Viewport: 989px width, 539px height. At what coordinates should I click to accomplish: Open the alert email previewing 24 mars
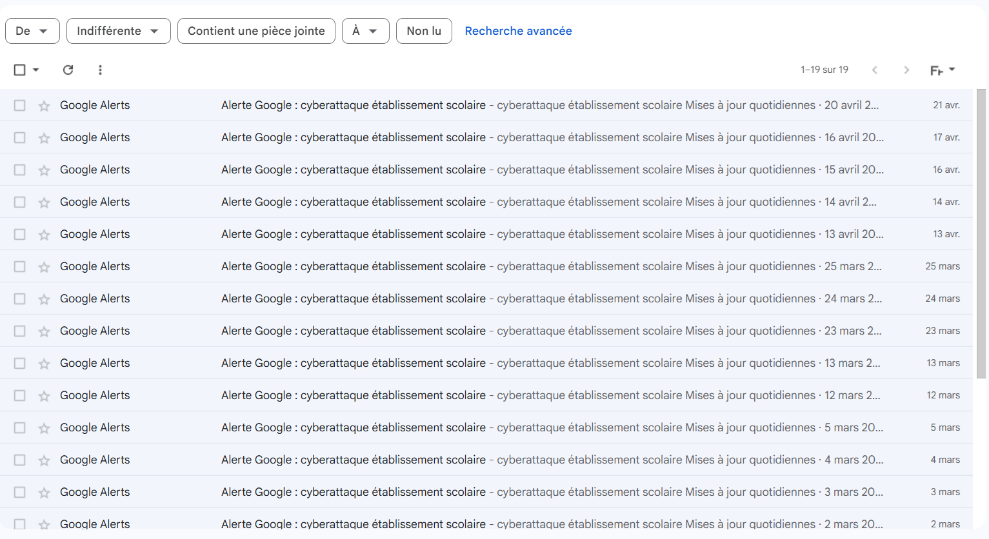pyautogui.click(x=486, y=299)
